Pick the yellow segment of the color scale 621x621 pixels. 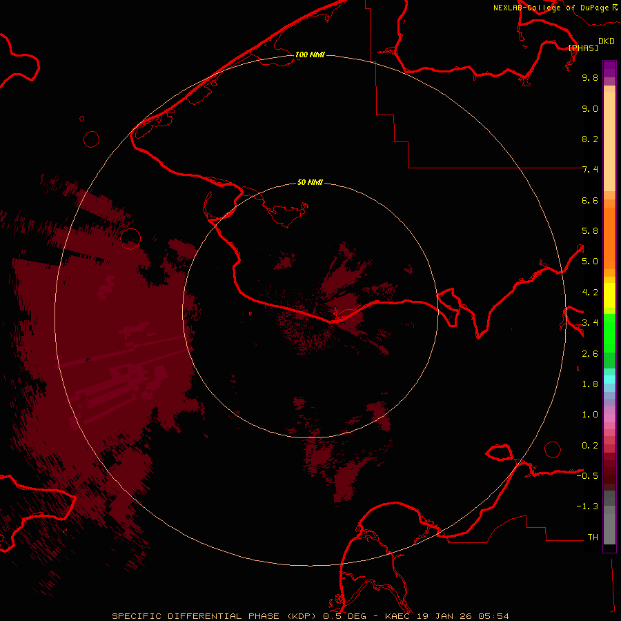coord(609,295)
